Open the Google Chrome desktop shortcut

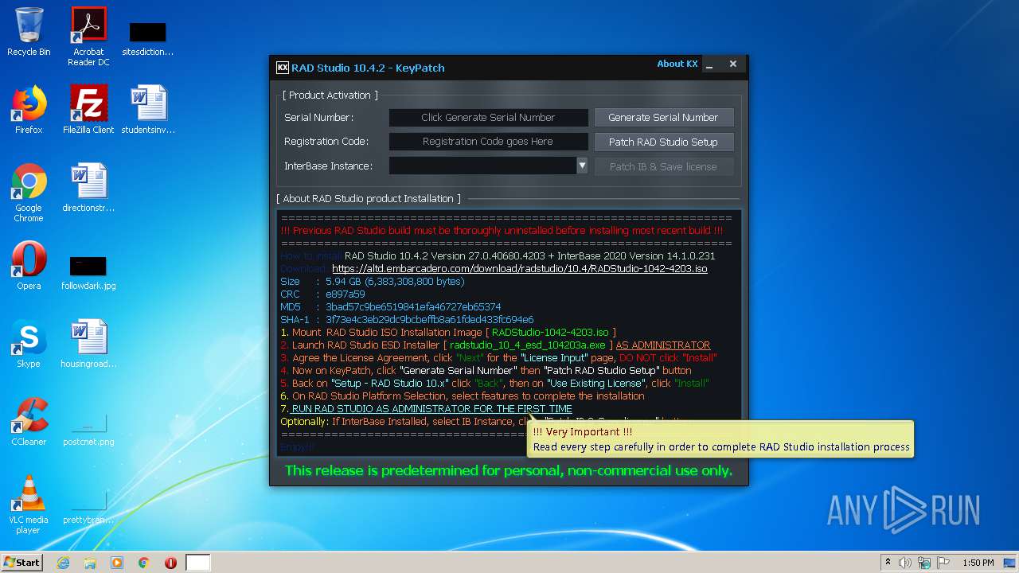(x=29, y=193)
